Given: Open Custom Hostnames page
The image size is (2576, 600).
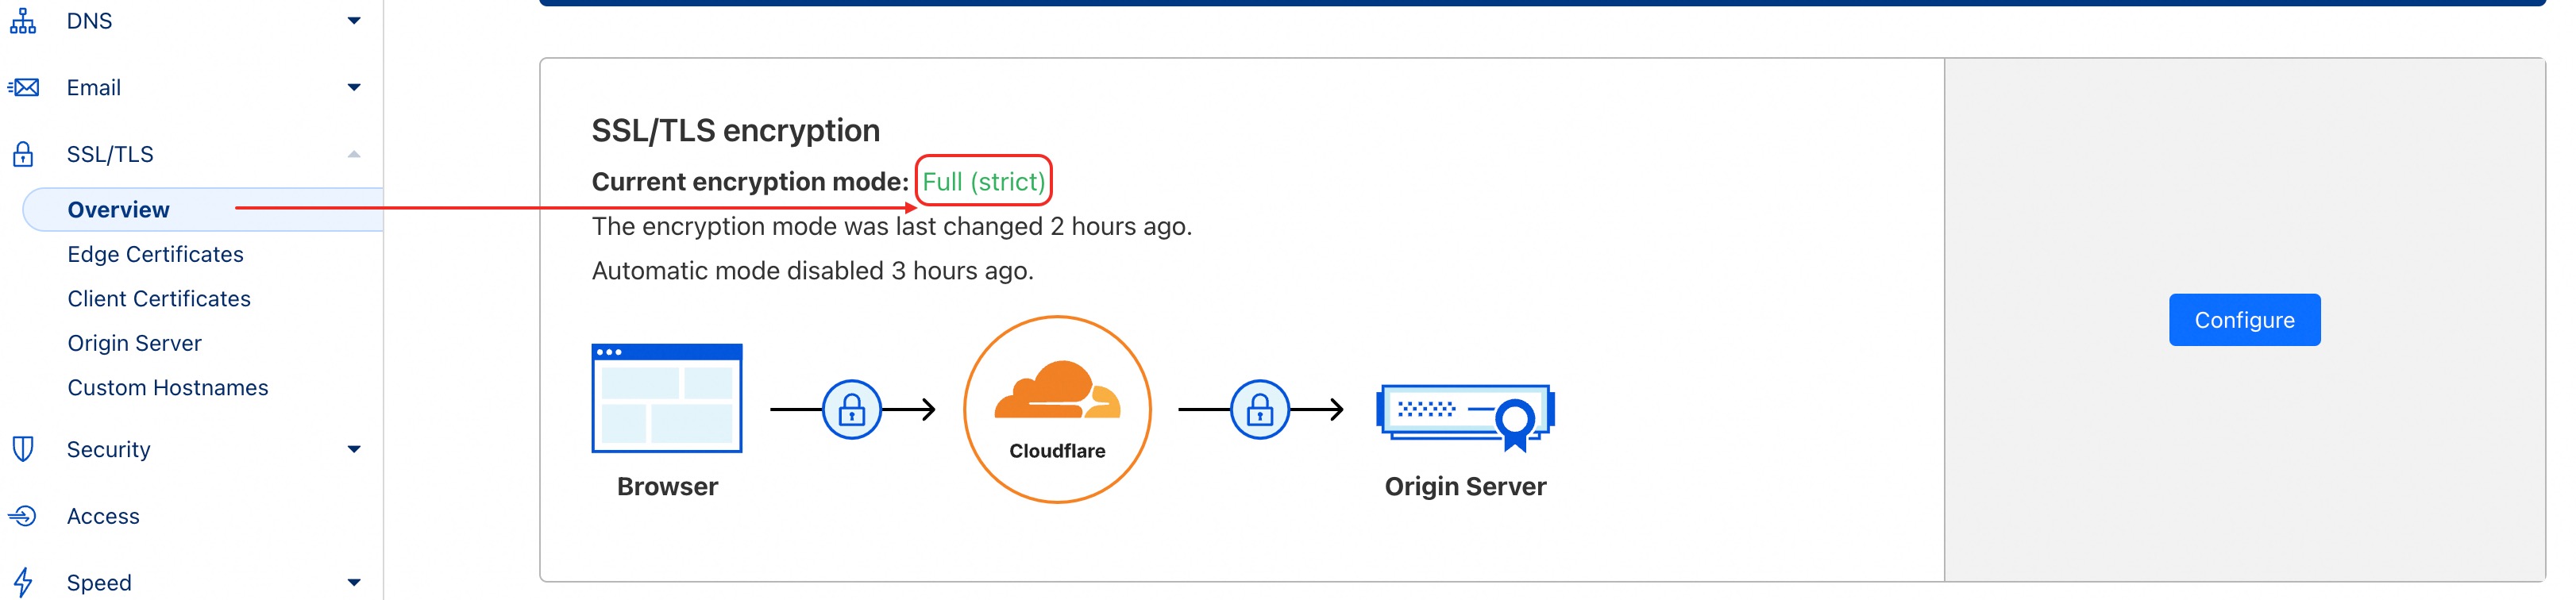Looking at the screenshot, I should click(x=168, y=388).
